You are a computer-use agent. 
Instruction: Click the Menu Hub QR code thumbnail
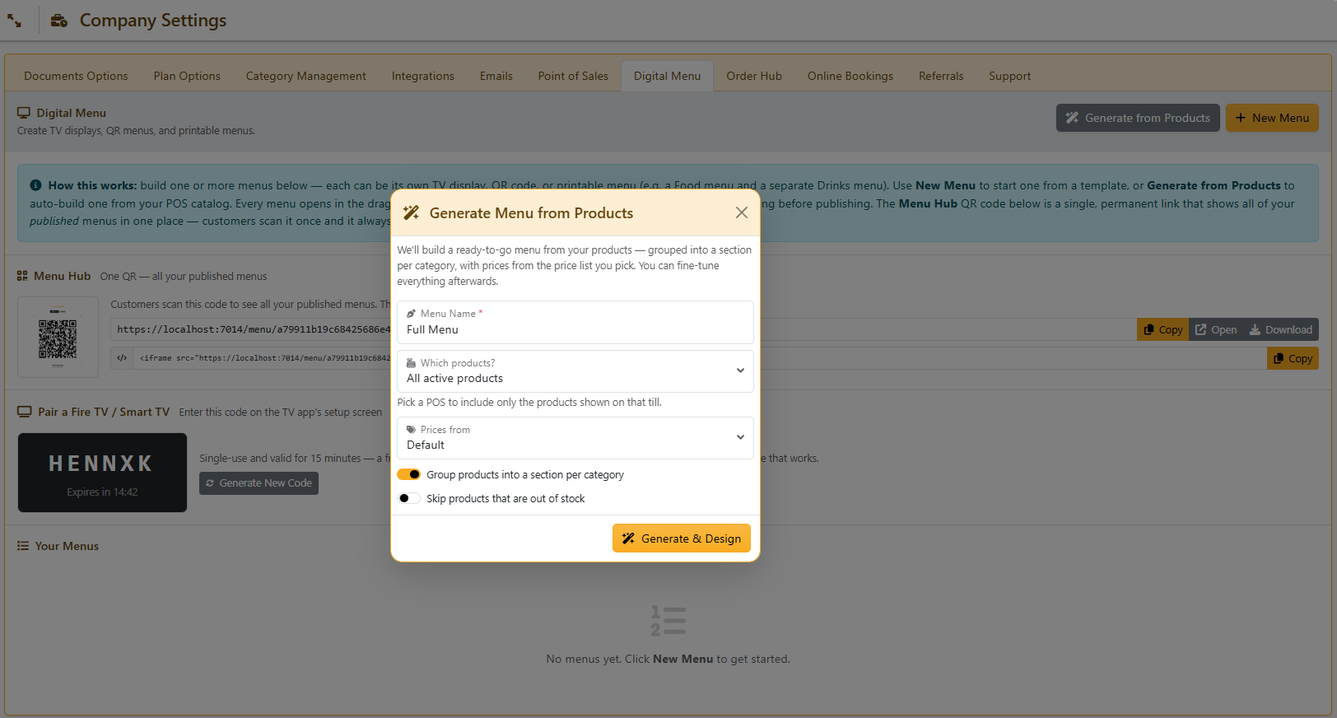(x=58, y=338)
